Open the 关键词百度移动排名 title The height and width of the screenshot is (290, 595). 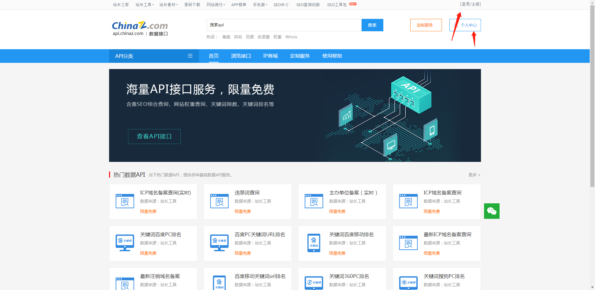tap(351, 234)
